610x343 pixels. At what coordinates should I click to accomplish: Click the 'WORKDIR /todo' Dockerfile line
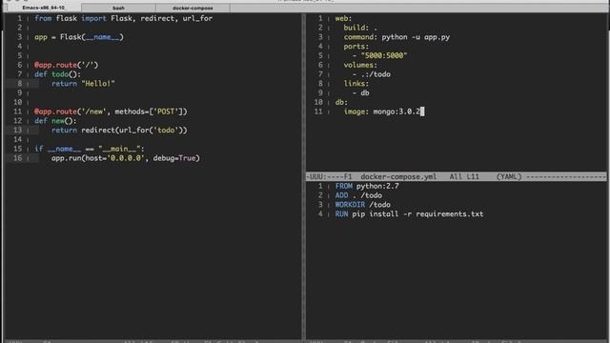(x=362, y=205)
